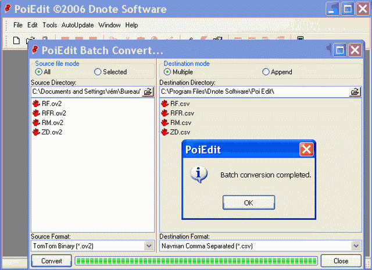
Task: Click the ZD.csv file icon
Action: coord(164,132)
